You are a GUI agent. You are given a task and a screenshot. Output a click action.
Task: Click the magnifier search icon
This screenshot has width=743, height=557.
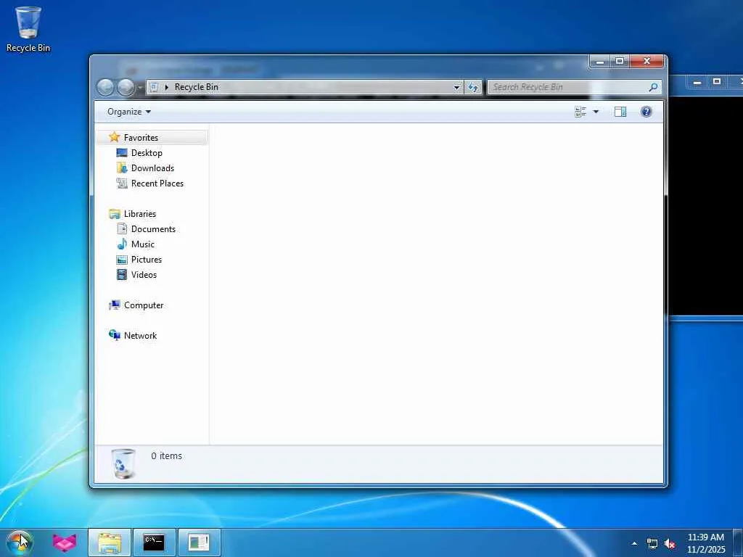[653, 87]
